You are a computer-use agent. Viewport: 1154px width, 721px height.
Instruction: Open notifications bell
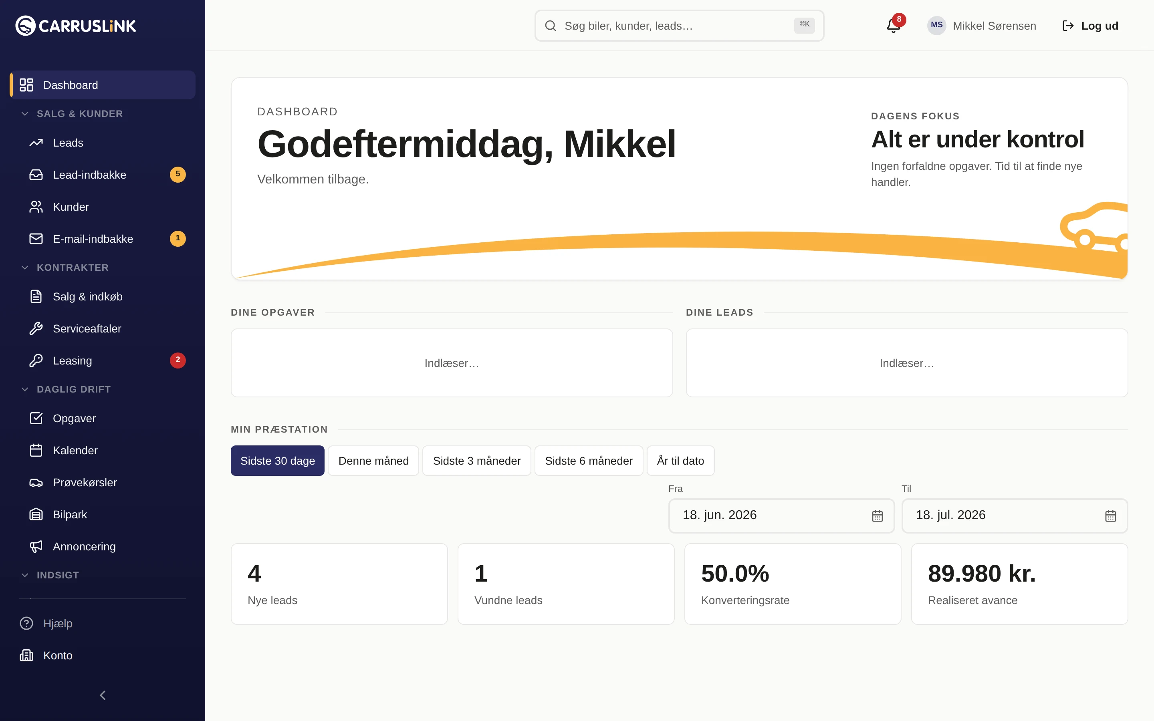893,26
